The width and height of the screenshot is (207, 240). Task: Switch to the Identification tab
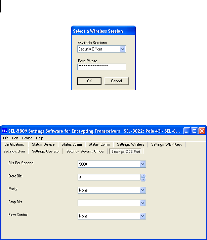click(x=14, y=144)
